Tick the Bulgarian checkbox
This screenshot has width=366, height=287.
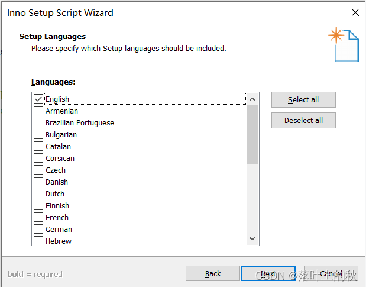point(38,134)
